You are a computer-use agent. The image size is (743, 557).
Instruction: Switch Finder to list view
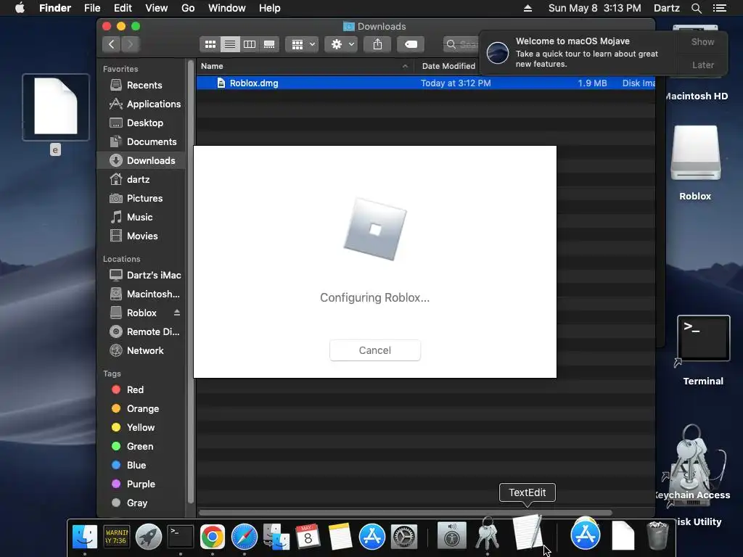(230, 44)
